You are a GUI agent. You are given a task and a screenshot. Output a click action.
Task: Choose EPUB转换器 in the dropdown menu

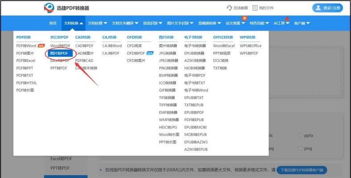click(194, 53)
